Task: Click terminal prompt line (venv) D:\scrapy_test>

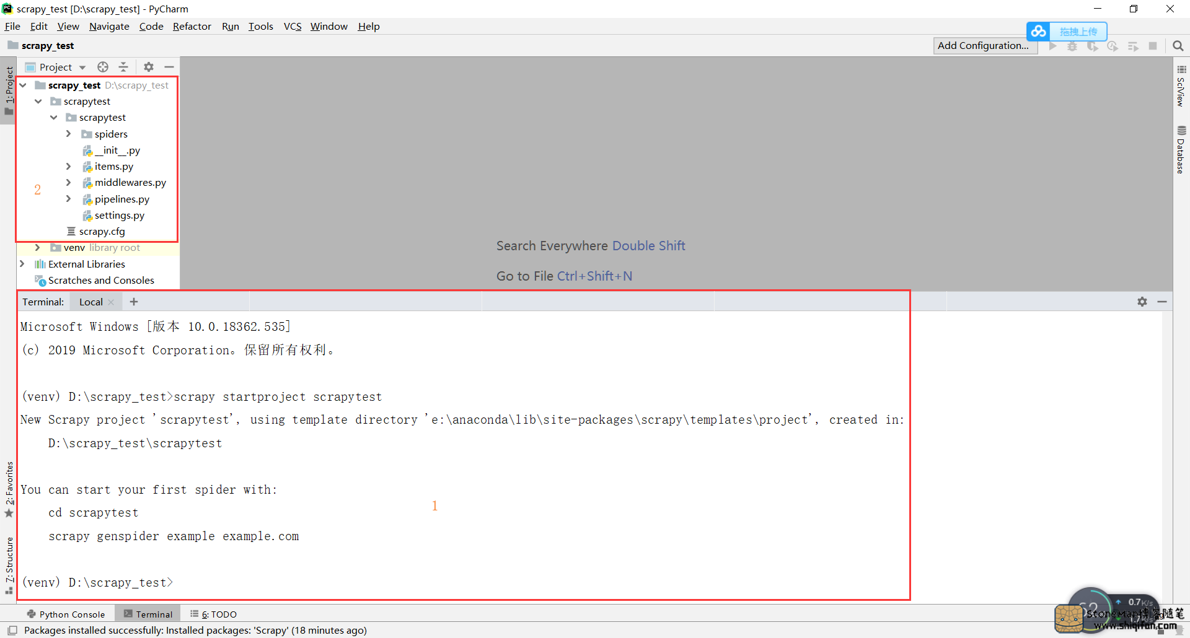Action: pos(97,582)
